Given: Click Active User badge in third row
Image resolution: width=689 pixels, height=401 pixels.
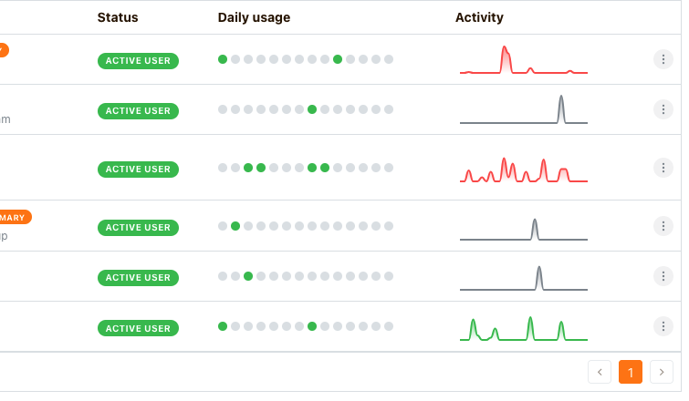Looking at the screenshot, I should [138, 169].
